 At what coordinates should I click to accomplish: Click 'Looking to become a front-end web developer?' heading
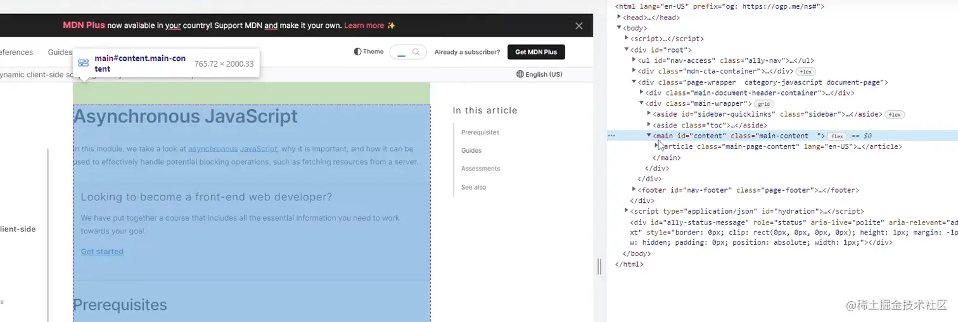coord(207,197)
